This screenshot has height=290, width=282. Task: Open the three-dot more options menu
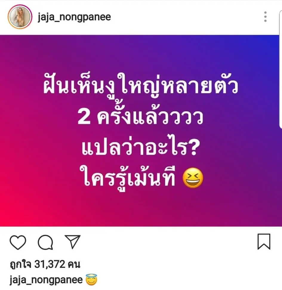pyautogui.click(x=265, y=17)
